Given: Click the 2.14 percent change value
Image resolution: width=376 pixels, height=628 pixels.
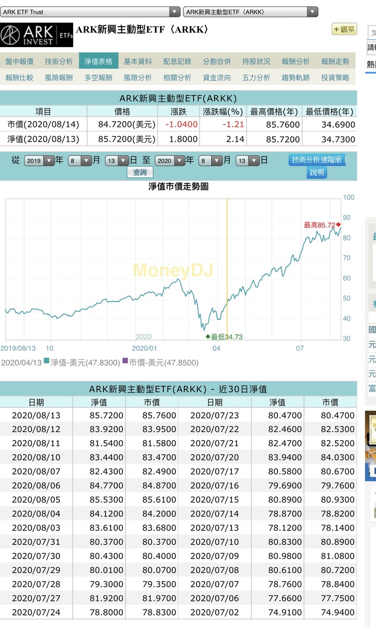Looking at the screenshot, I should click(236, 139).
